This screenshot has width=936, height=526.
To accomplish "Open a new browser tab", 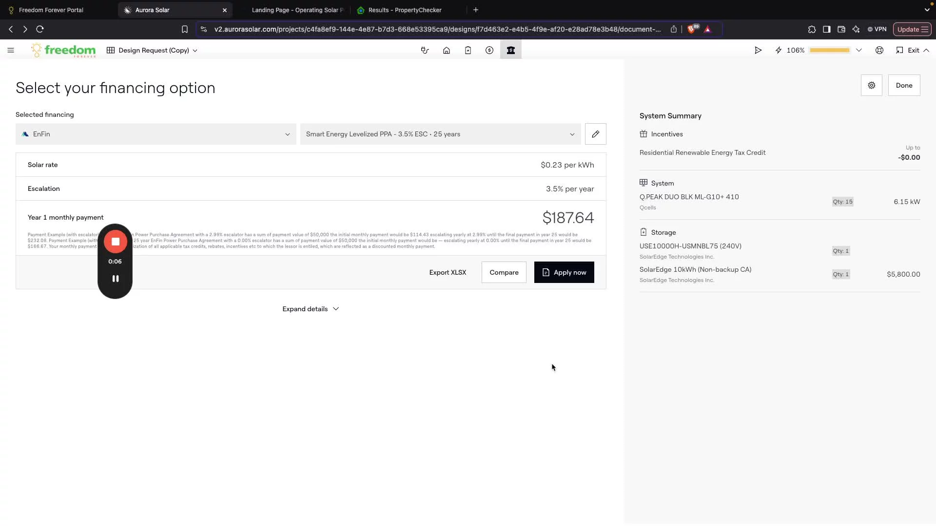I will coord(476,10).
